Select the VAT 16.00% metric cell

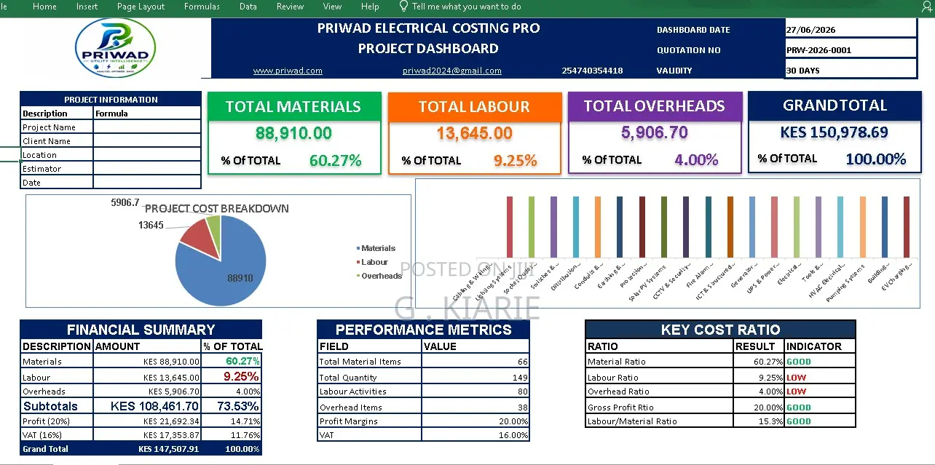pyautogui.click(x=476, y=435)
